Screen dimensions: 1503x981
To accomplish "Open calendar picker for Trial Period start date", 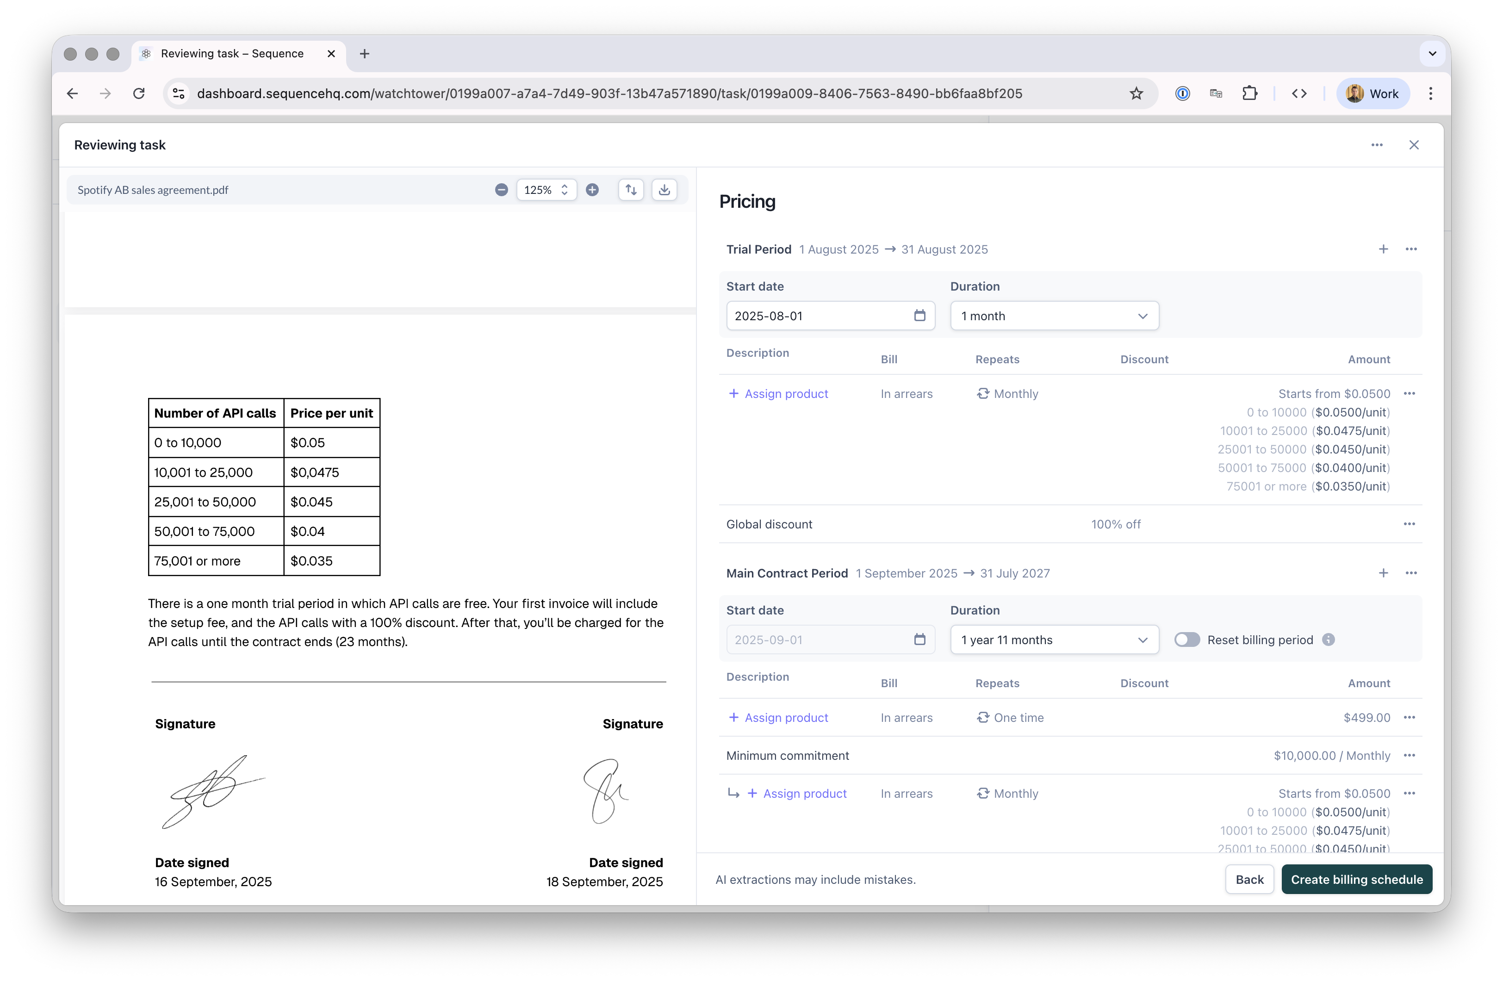I will coord(919,315).
